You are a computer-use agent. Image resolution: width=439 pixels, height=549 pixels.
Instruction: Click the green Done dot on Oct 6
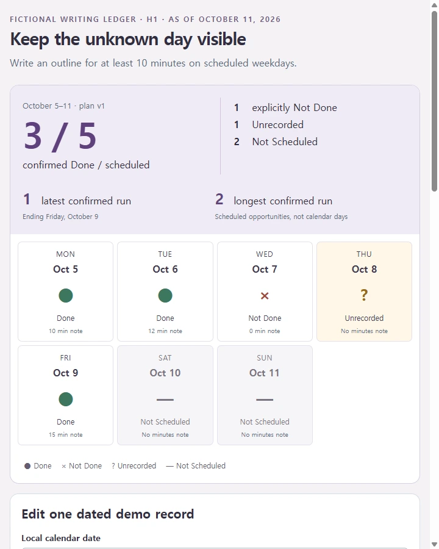165,295
